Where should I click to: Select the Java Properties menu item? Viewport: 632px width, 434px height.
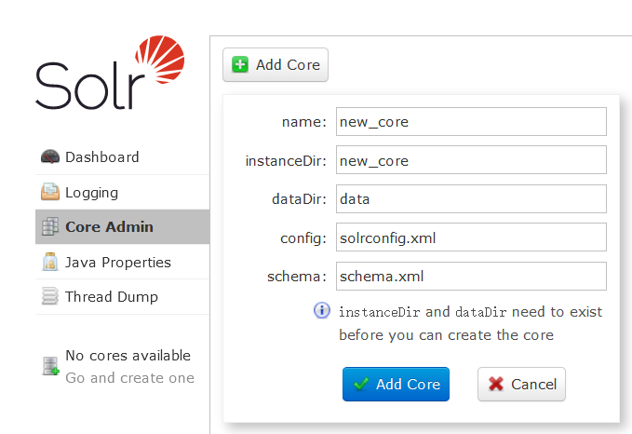tap(117, 263)
